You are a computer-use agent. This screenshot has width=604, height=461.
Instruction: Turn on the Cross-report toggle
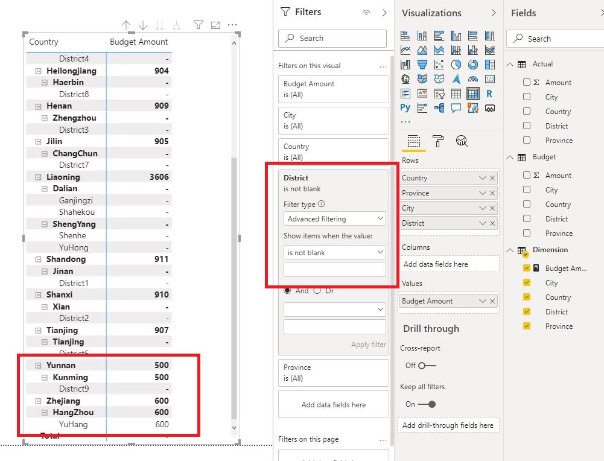pos(427,366)
